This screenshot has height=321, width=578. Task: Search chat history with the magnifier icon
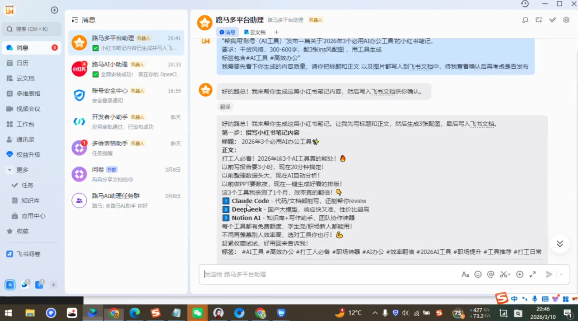[x=525, y=20]
